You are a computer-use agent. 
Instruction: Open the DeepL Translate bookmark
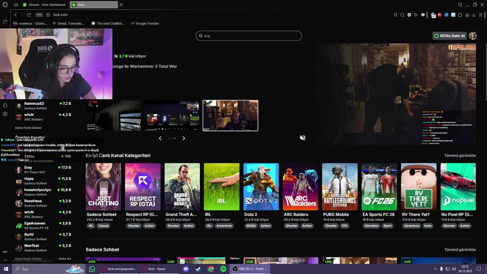pos(68,23)
